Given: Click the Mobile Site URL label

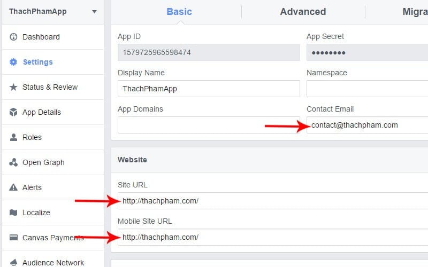Looking at the screenshot, I should click(144, 221).
